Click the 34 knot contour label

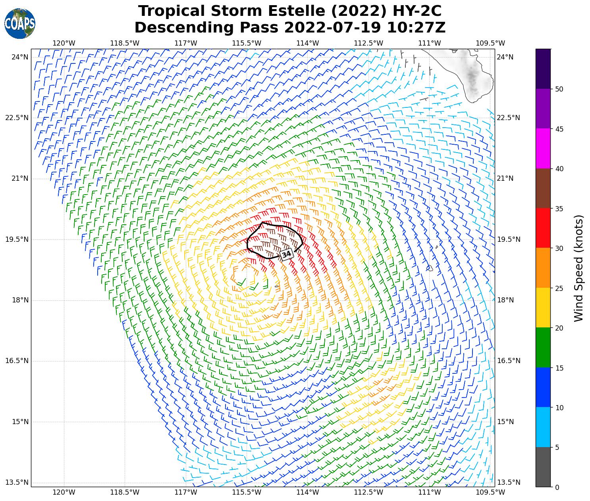287,254
